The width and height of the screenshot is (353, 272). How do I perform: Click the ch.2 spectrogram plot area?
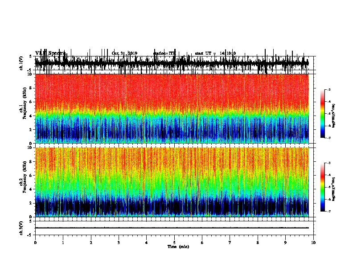coord(172,182)
